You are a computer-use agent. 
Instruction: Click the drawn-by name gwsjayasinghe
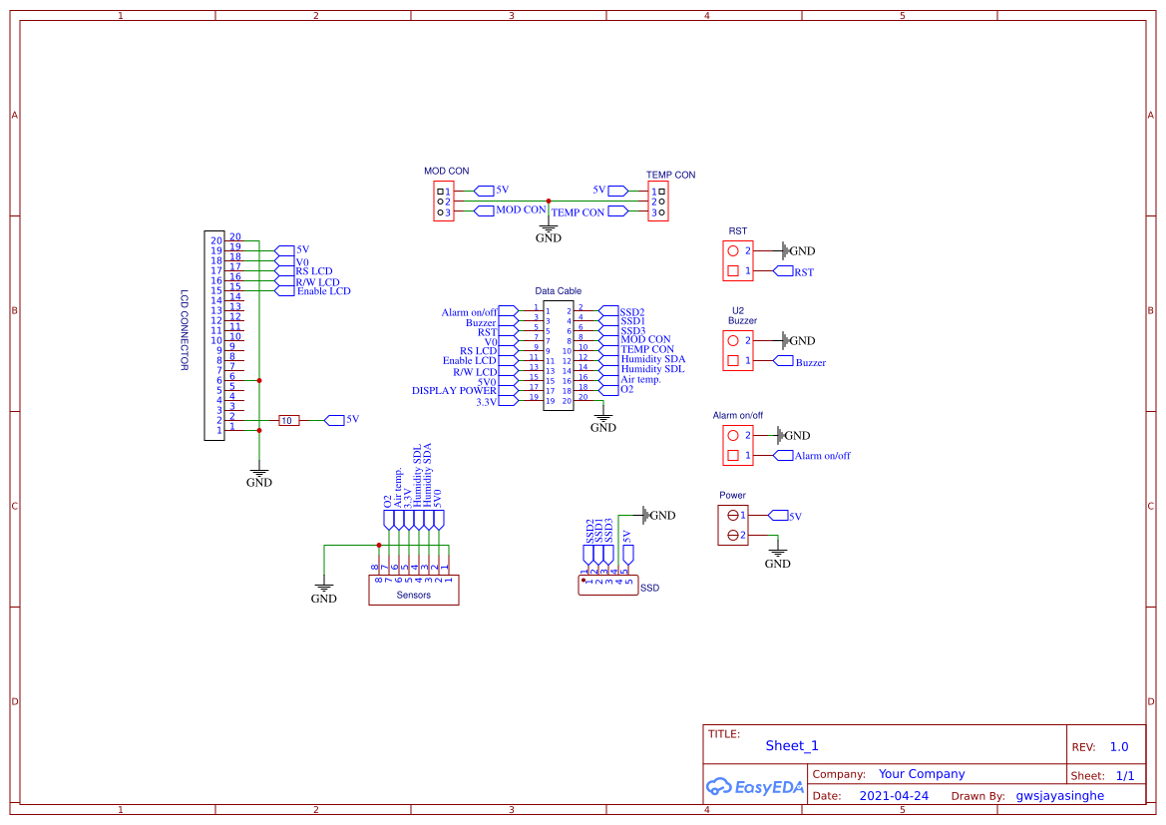coord(1059,796)
